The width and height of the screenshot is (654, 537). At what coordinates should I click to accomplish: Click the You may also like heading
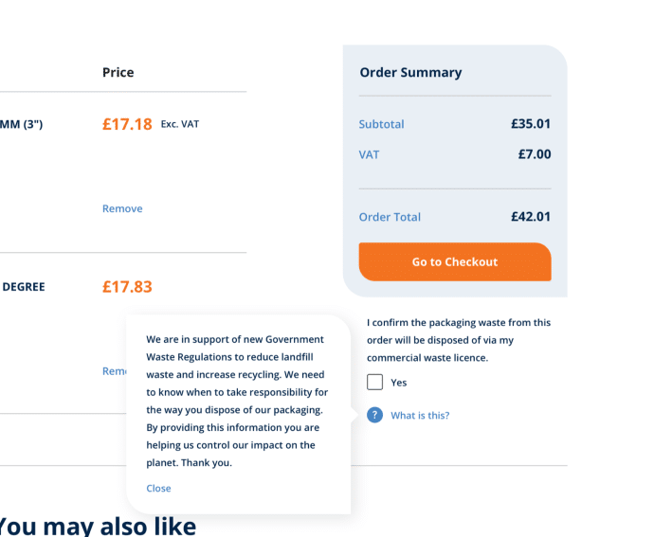[97, 527]
